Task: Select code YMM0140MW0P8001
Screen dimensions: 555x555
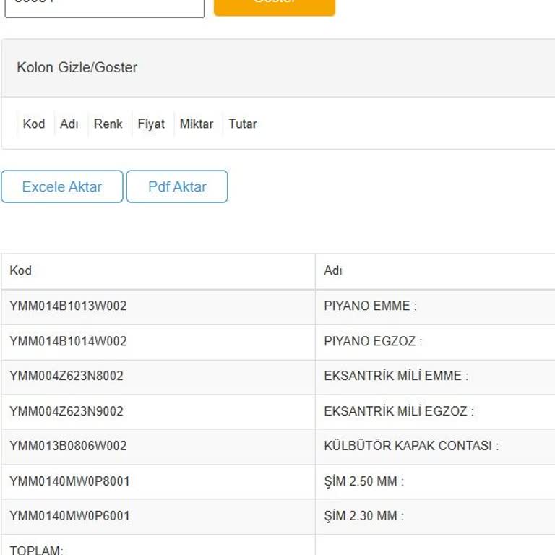Action: (x=69, y=481)
